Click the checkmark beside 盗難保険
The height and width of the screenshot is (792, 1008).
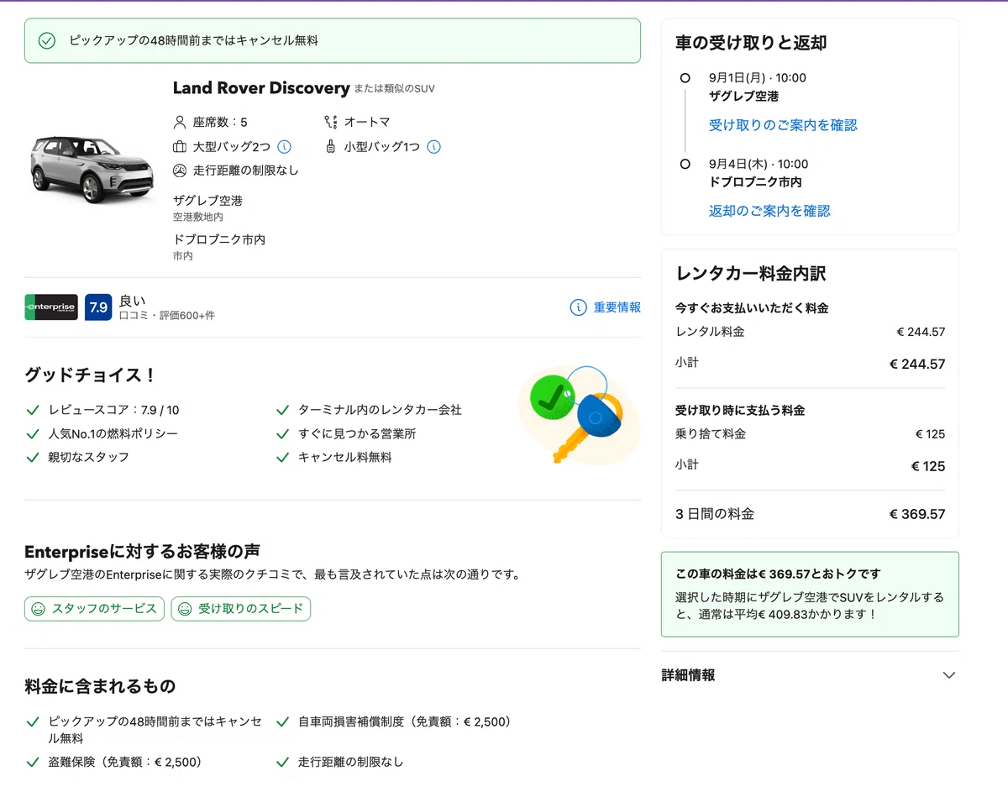point(33,763)
